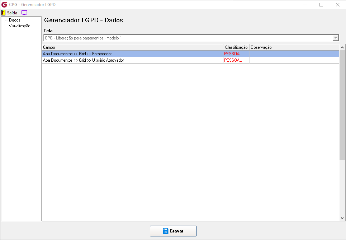
Task: Click the scrollbar up arrow
Action: coord(342,47)
